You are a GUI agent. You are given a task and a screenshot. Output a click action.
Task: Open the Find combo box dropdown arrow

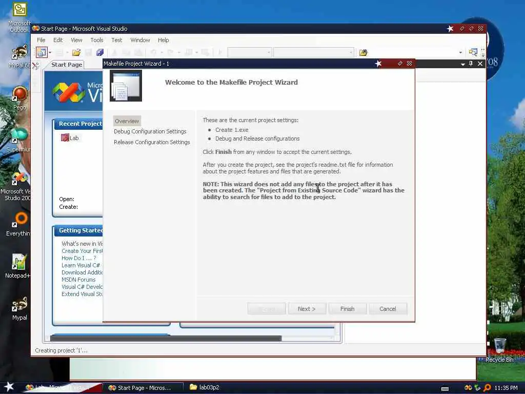coord(461,52)
